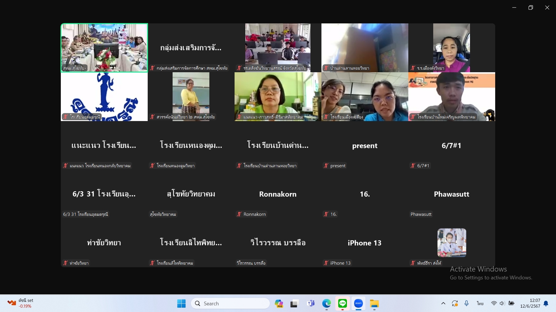Open Copilot preview icon in taskbar
This screenshot has height=312, width=556.
(x=279, y=303)
